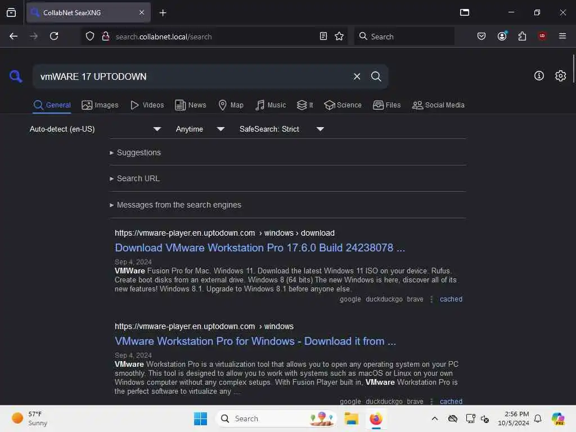Open Firefox application menu
The height and width of the screenshot is (432, 576).
pos(562,36)
